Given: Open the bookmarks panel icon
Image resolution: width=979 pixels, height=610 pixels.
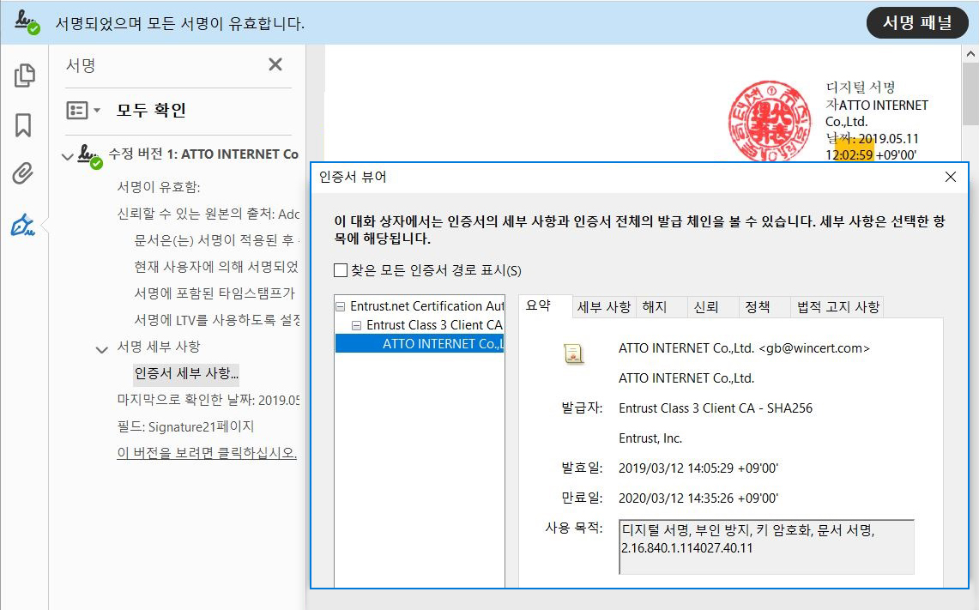Looking at the screenshot, I should click(23, 125).
